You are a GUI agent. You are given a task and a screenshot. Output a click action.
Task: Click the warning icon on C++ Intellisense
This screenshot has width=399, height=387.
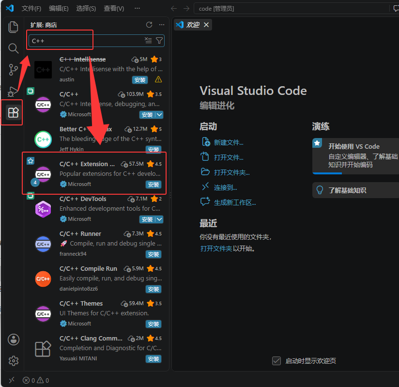158,79
